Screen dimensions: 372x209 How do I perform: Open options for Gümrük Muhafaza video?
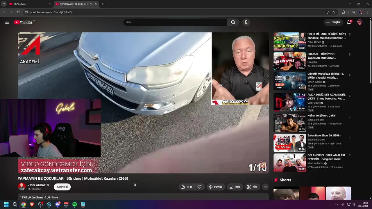pyautogui.click(x=350, y=74)
